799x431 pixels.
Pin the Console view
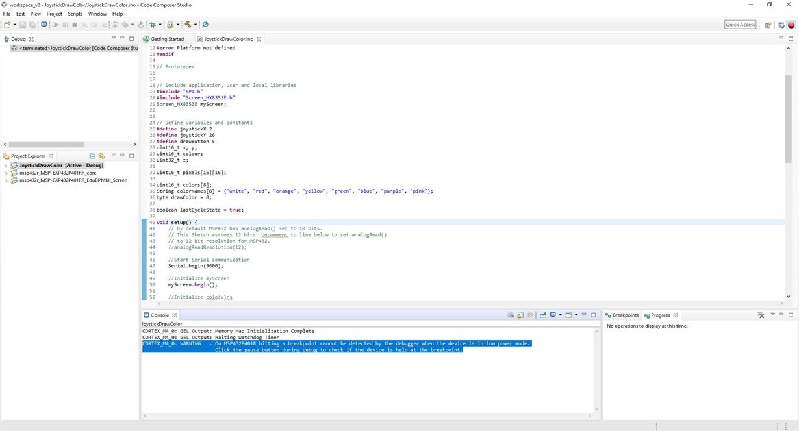[529, 315]
